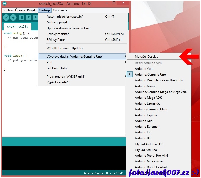Viewport: 201px width, 178px height.
Task: Click the Save sketch down-arrow icon
Action: (35, 17)
